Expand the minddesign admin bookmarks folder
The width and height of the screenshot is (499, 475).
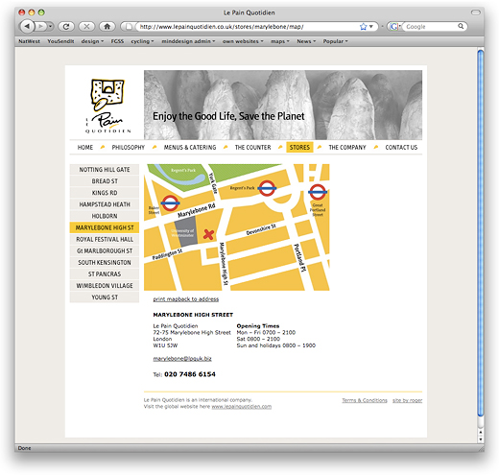point(188,41)
